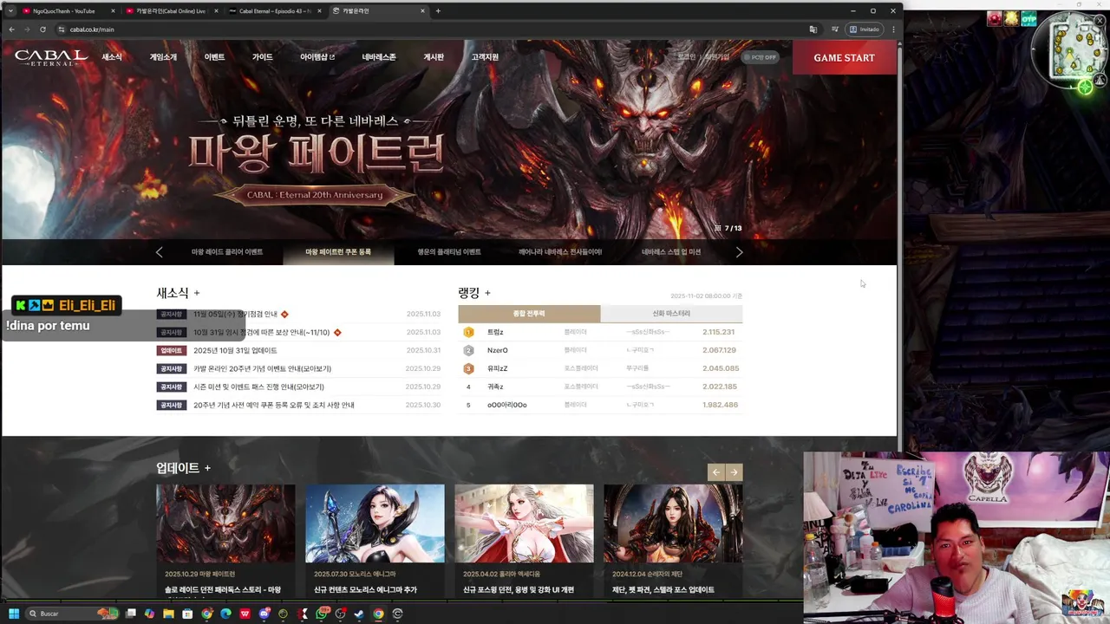
Task: Switch to the Cabal Online Live tab
Action: tap(172, 11)
